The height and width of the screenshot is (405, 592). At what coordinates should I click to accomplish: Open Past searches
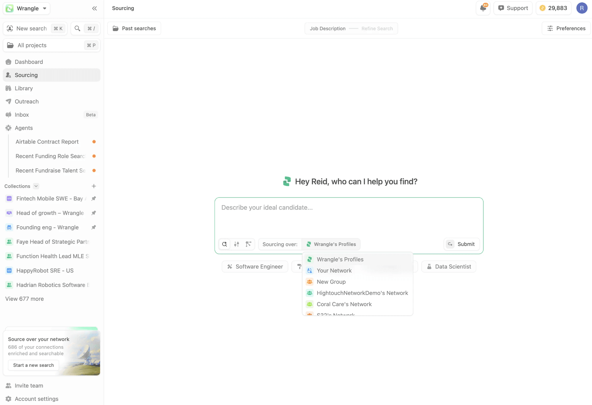(134, 28)
